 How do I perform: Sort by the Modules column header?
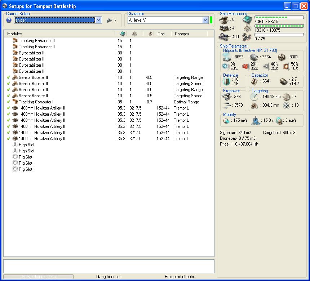click(59, 34)
